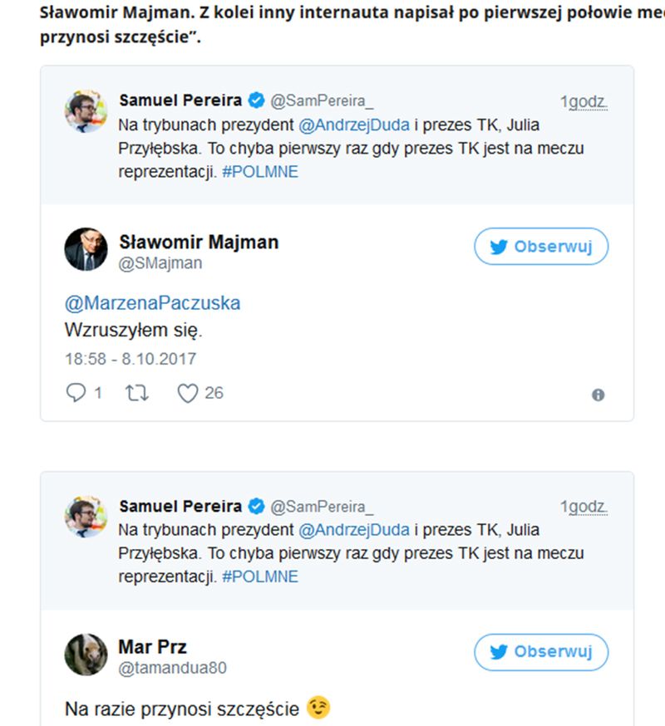Click Sławomir Majman's profile avatar

[86, 248]
